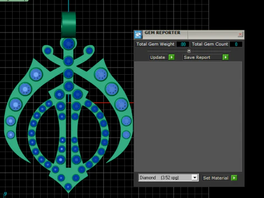The width and height of the screenshot is (264, 198).
Task: Click the green arrow next to Update
Action: click(172, 57)
